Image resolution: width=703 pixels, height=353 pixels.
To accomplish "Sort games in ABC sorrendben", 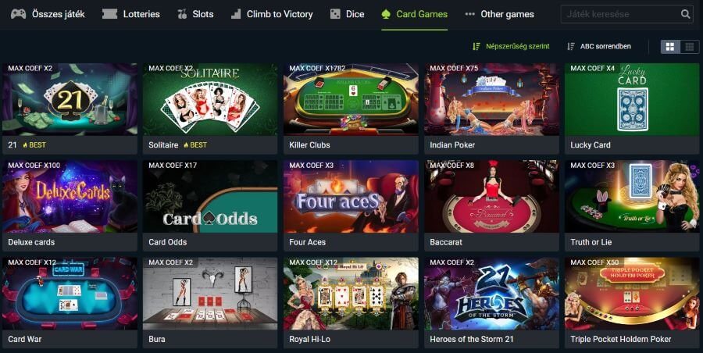I will pyautogui.click(x=599, y=46).
